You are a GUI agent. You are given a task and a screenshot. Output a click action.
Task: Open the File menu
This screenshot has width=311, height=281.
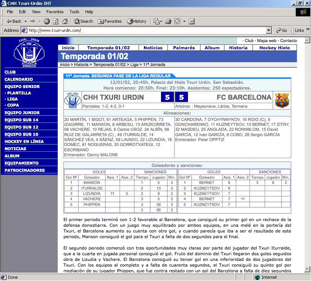click(x=10, y=12)
